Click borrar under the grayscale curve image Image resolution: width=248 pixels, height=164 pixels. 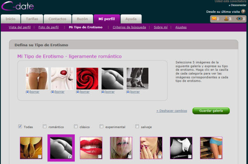pos(110,92)
